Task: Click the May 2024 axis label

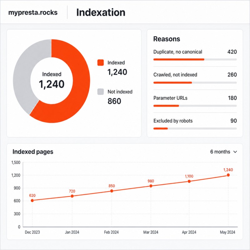Action: click(227, 232)
